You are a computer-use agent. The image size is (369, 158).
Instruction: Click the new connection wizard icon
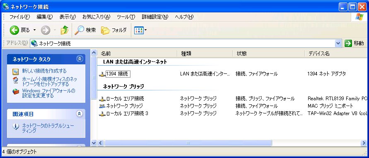pos(16,72)
